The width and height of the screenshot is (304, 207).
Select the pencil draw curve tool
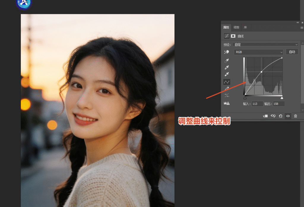click(227, 89)
